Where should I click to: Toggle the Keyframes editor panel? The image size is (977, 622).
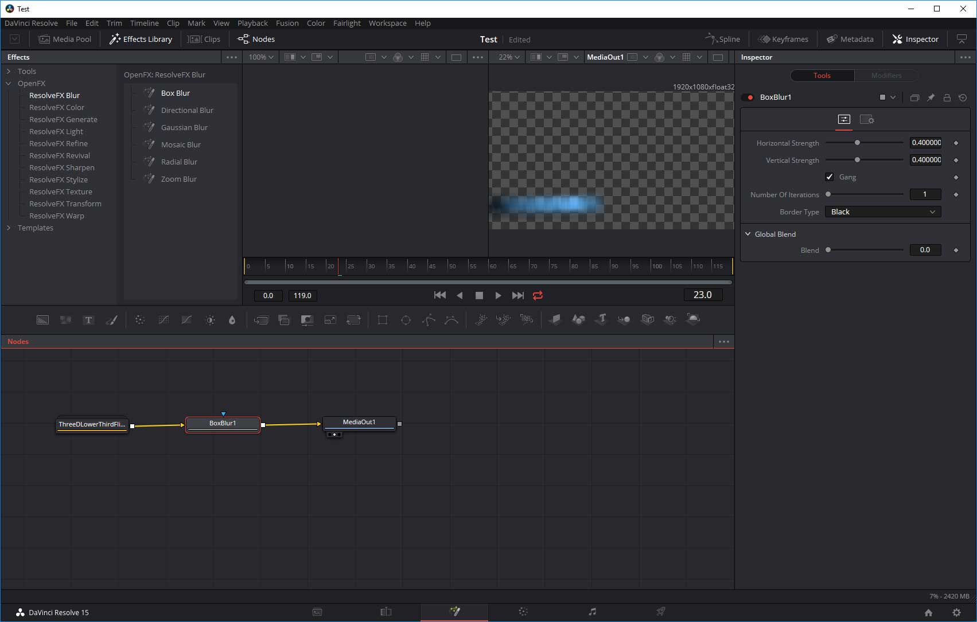(783, 39)
